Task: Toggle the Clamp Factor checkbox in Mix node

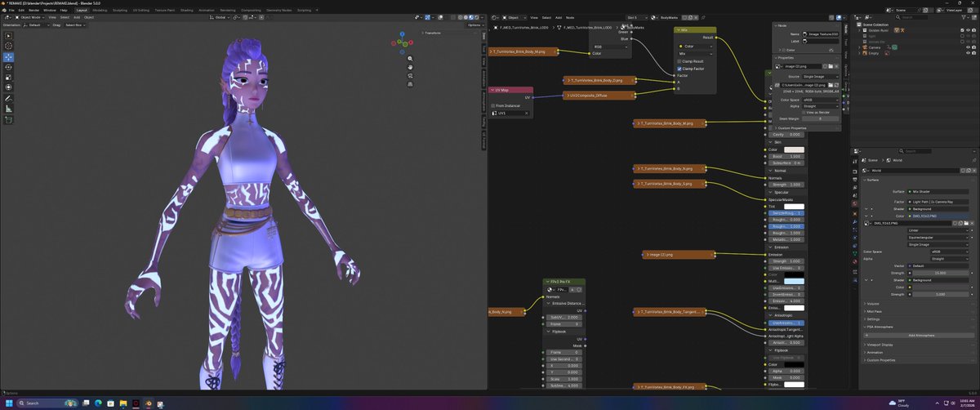Action: pyautogui.click(x=680, y=69)
